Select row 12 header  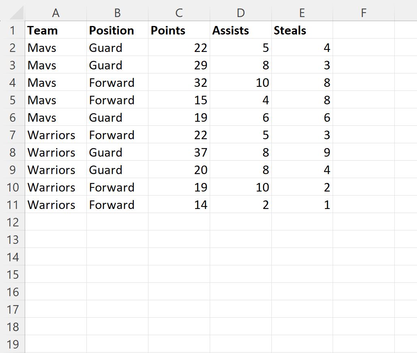[13, 222]
